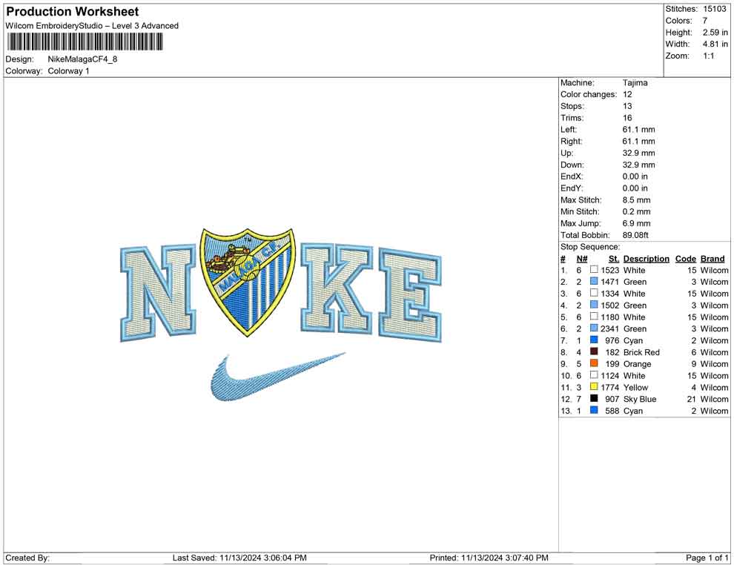Screen dimensions: 734x565
Task: Click the Trims value 16
Action: coord(627,118)
